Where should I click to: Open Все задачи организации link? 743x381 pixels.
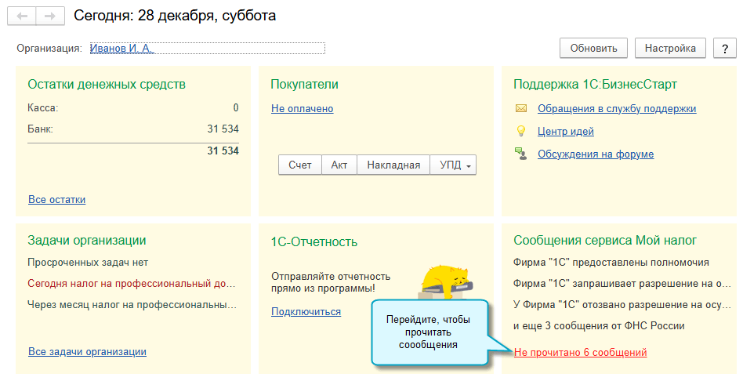(x=87, y=352)
